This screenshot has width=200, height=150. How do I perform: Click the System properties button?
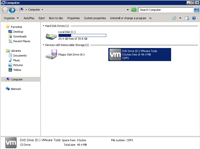click(95, 18)
